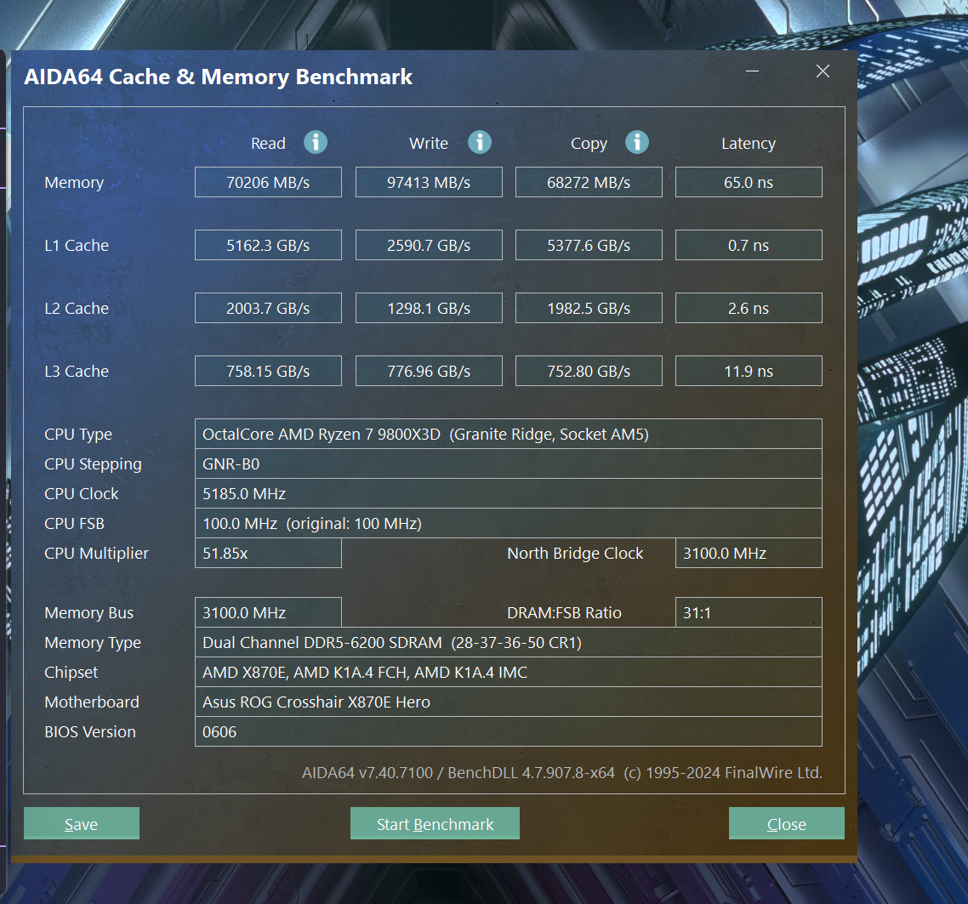Click L3 Cache write 776.96 GB/s

click(429, 371)
